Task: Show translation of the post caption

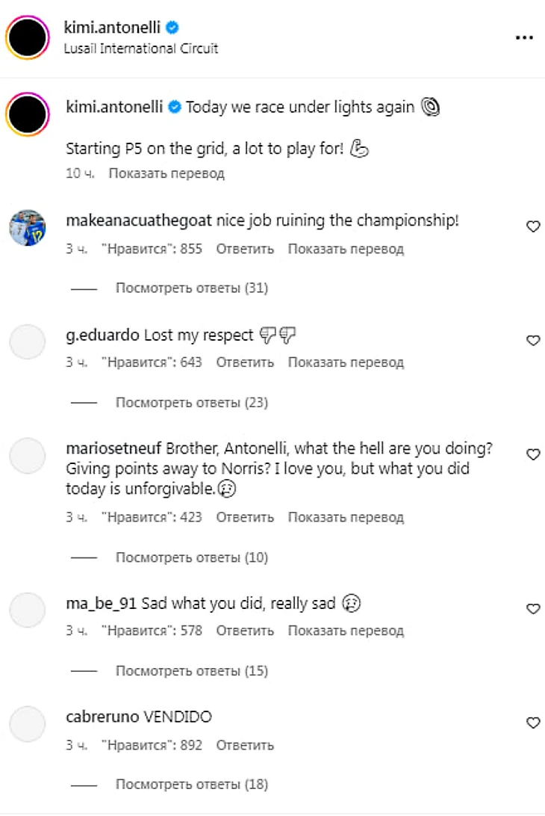Action: [166, 173]
